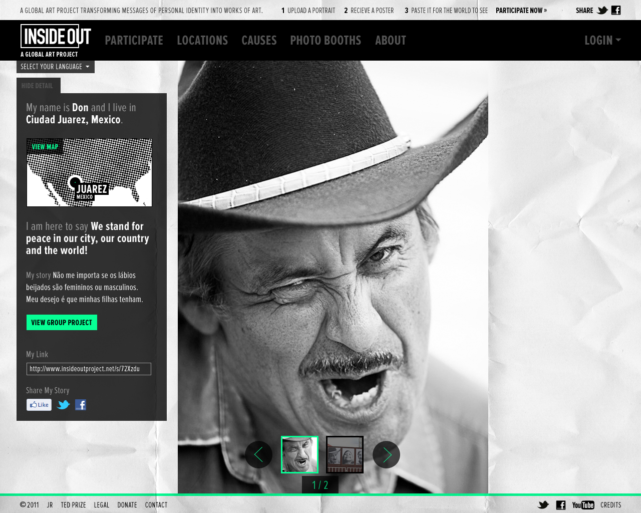Open the Locations menu
The image size is (641, 513).
202,41
